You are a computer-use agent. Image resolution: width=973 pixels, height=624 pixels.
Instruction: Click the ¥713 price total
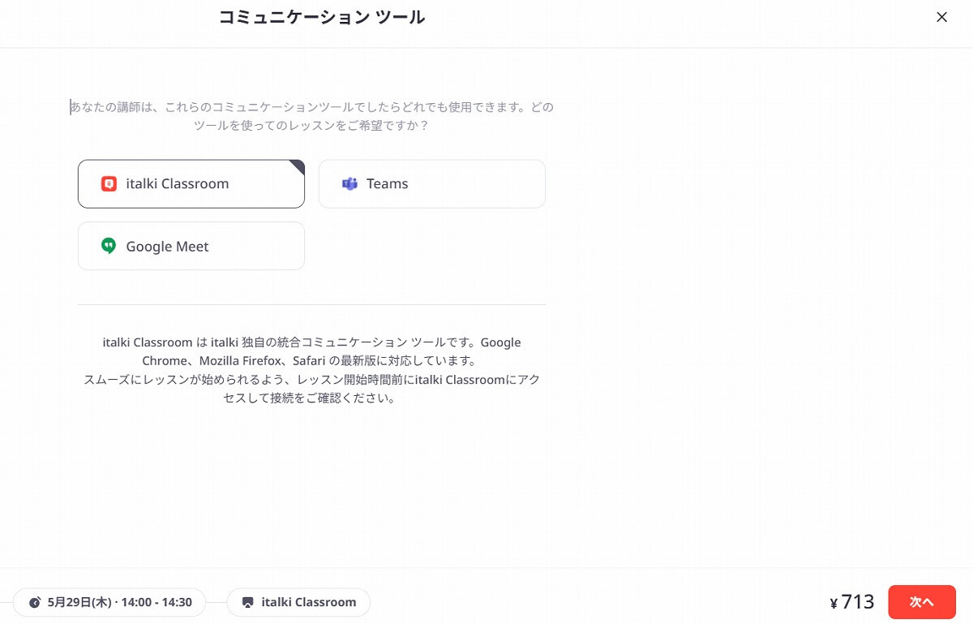[x=852, y=602]
